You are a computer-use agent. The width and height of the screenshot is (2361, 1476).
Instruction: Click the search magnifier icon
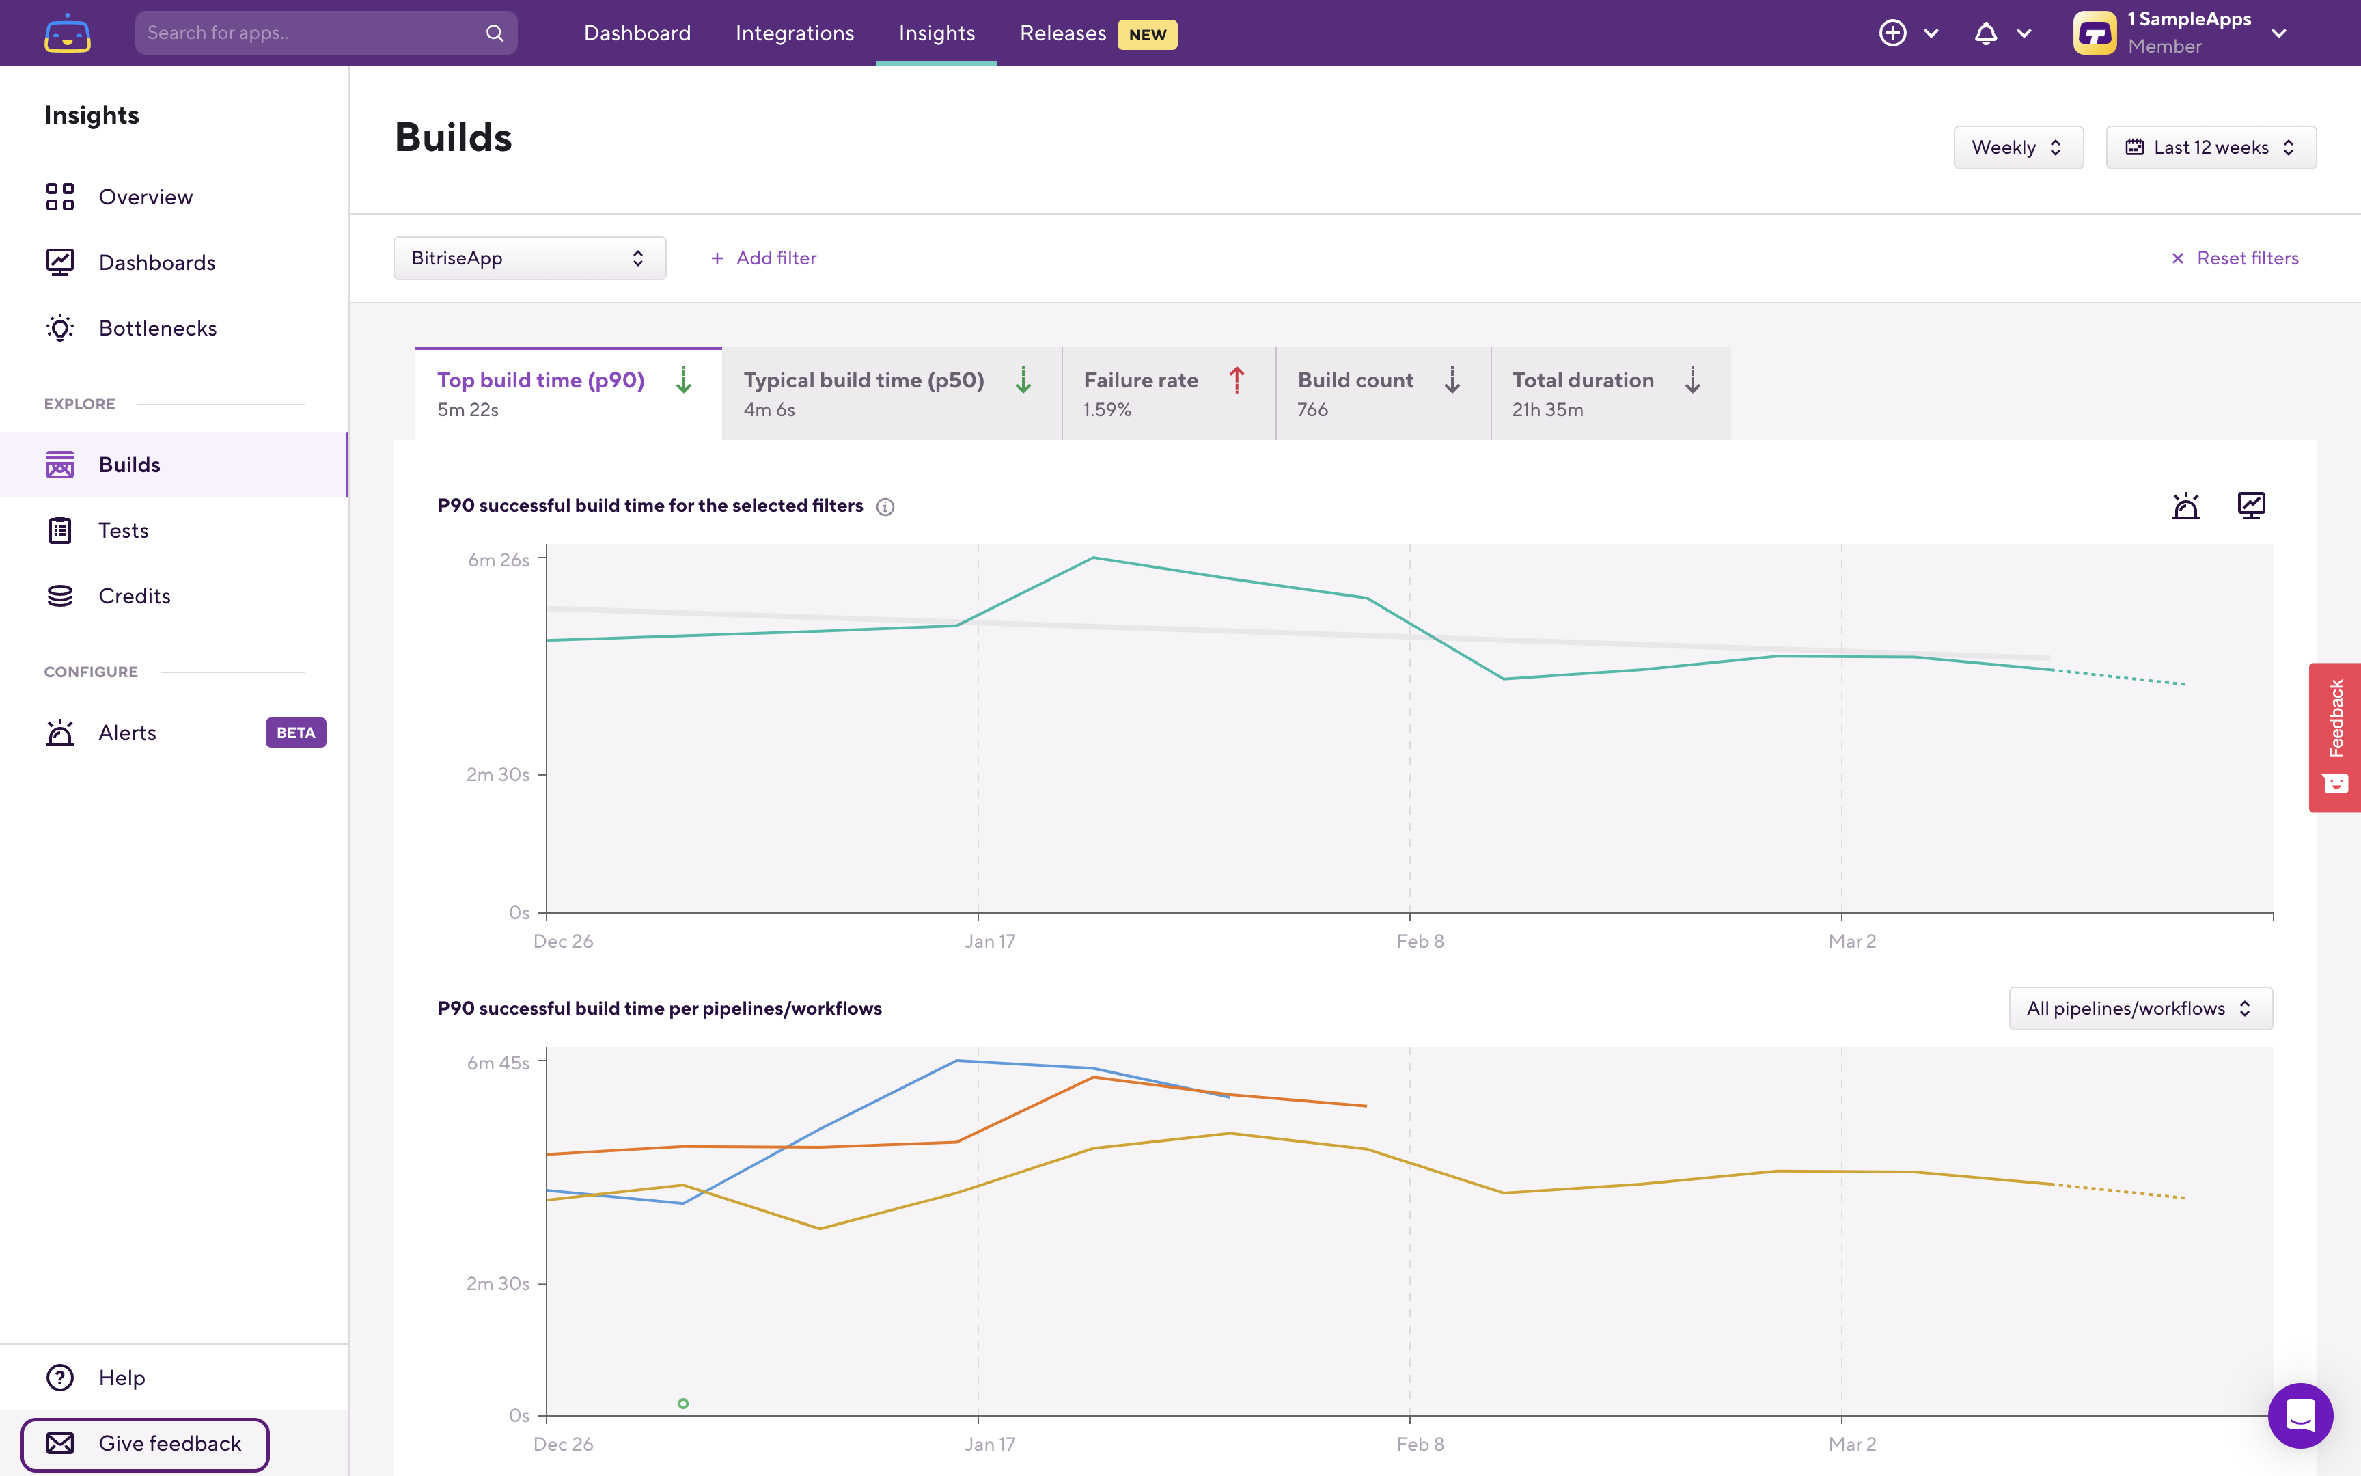(495, 33)
